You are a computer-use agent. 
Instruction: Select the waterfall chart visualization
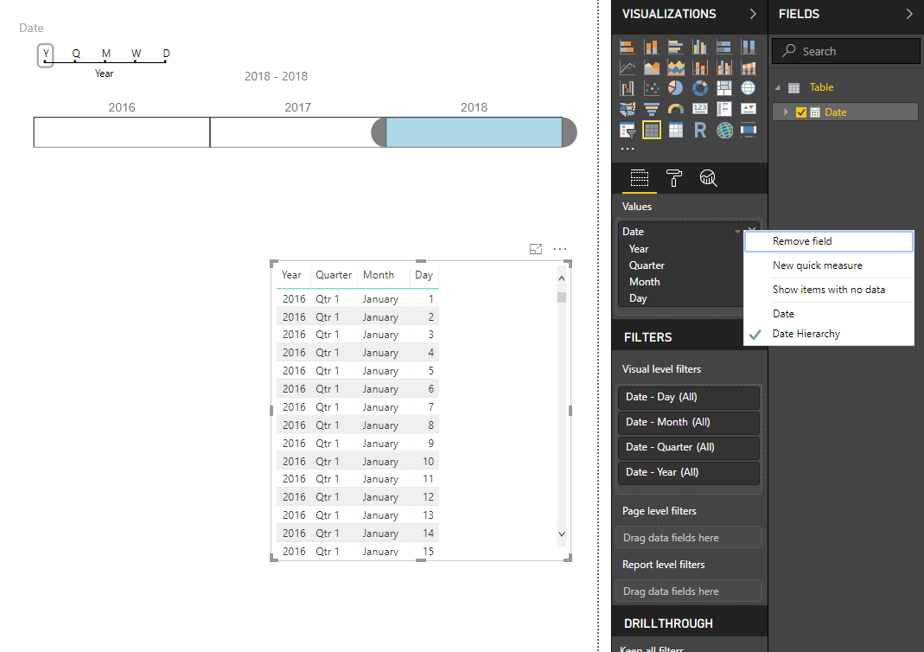click(x=627, y=88)
